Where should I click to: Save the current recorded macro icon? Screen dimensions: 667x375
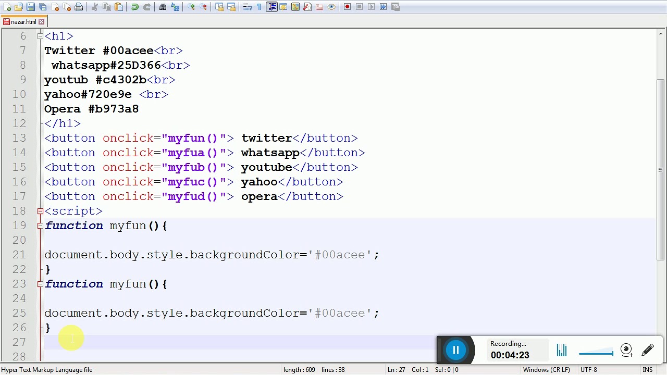tap(396, 7)
